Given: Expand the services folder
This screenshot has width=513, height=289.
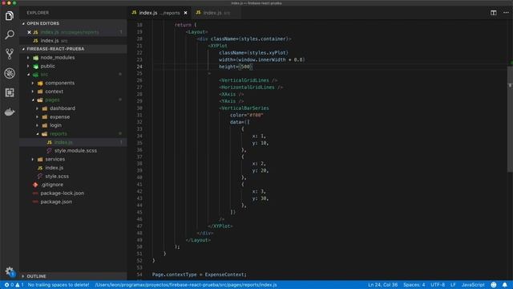Looking at the screenshot, I should pos(73,159).
